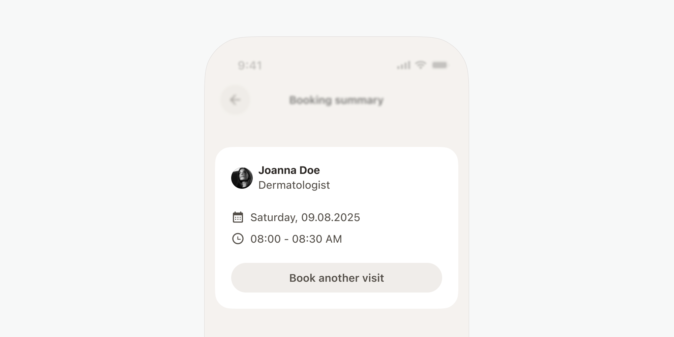Select the Dermatologist specialty label
Viewport: 674px width, 337px height.
click(294, 185)
